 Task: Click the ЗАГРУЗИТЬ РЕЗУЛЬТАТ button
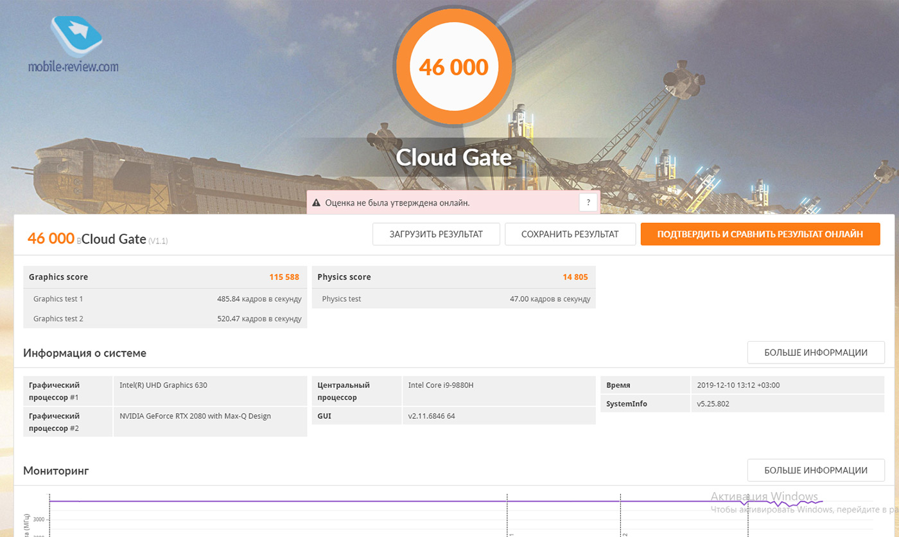coord(436,234)
